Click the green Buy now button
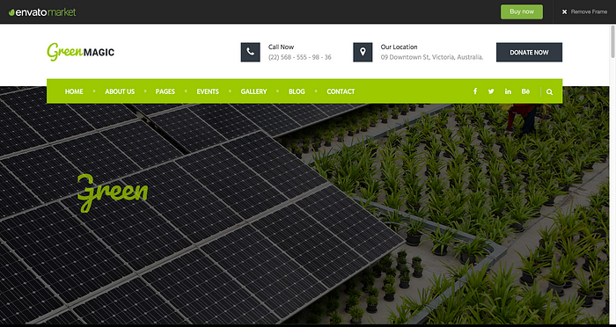This screenshot has width=616, height=327. pyautogui.click(x=522, y=11)
